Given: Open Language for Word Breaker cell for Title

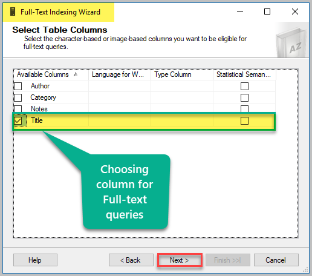Looking at the screenshot, I should 120,120.
